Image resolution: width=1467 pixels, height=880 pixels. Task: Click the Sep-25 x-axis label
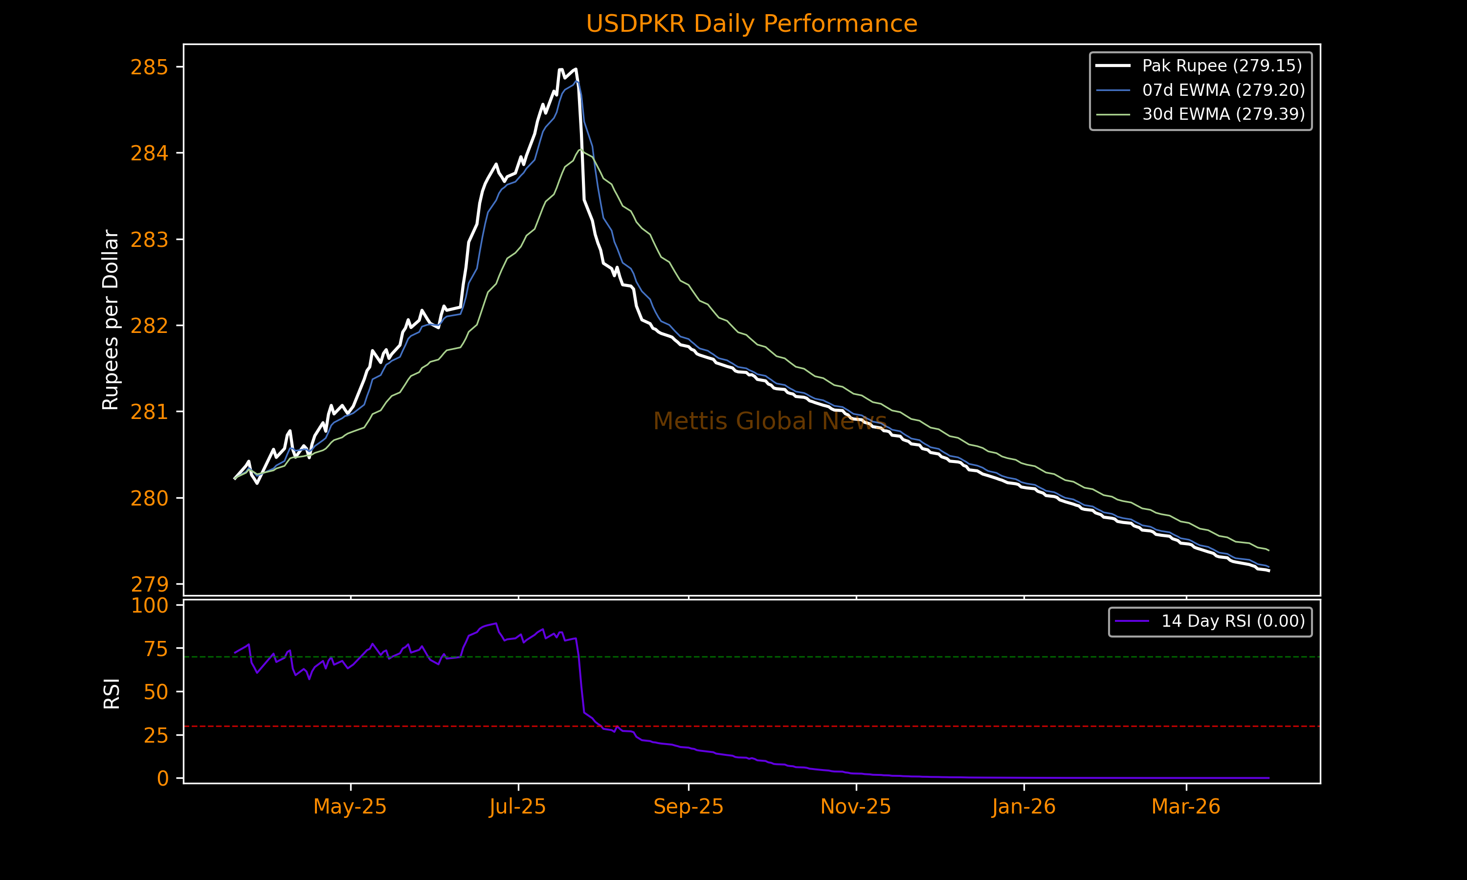689,807
